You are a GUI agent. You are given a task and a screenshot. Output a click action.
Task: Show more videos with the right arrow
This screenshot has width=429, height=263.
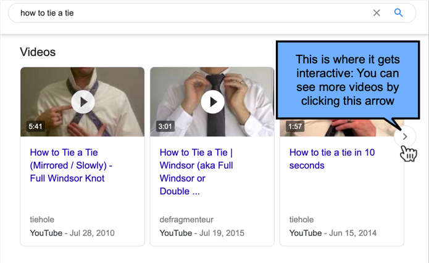pyautogui.click(x=405, y=137)
